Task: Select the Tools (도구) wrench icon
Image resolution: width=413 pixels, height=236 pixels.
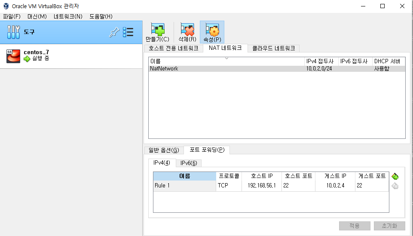Action: (13, 32)
